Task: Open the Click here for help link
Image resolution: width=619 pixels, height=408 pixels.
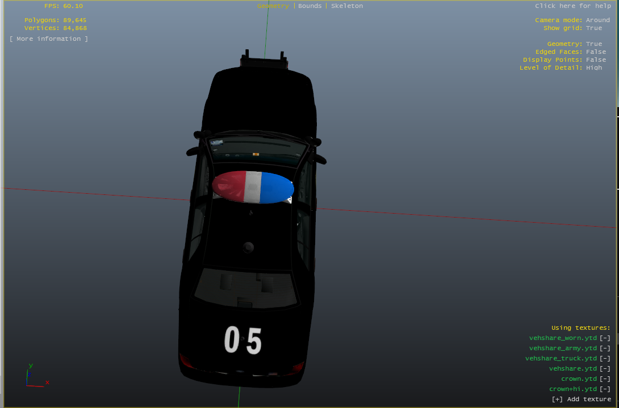Action: pos(572,6)
